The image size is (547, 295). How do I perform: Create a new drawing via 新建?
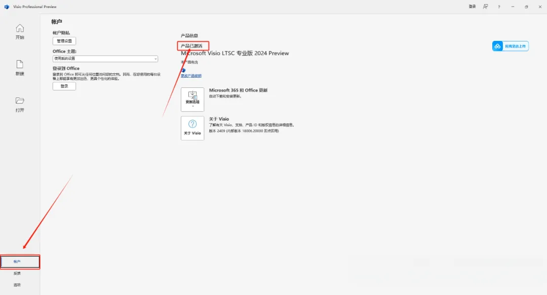coord(20,68)
